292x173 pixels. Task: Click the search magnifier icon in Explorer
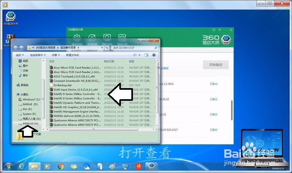tap(156, 48)
